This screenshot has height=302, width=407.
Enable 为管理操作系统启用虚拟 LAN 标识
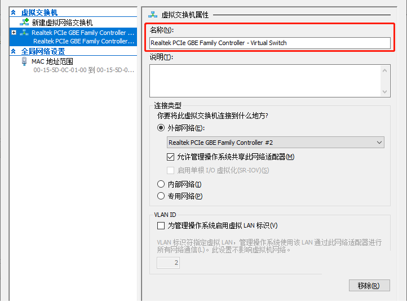point(161,225)
